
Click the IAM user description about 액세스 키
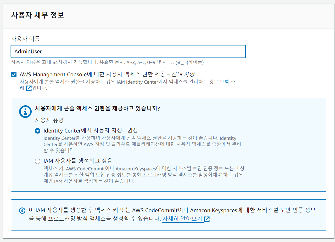tap(144, 175)
